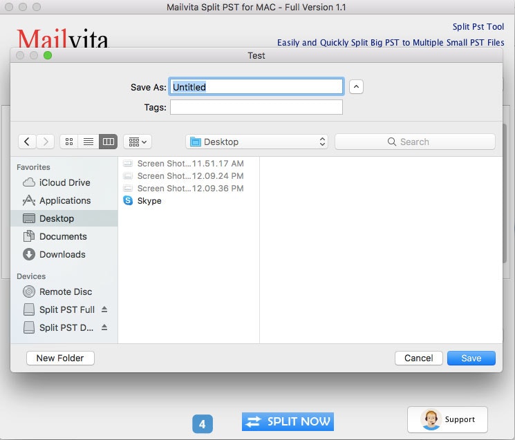Image resolution: width=515 pixels, height=440 pixels.
Task: Click the Search field
Action: pos(415,142)
